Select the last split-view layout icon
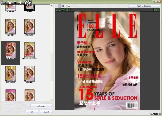 click(x=69, y=6)
